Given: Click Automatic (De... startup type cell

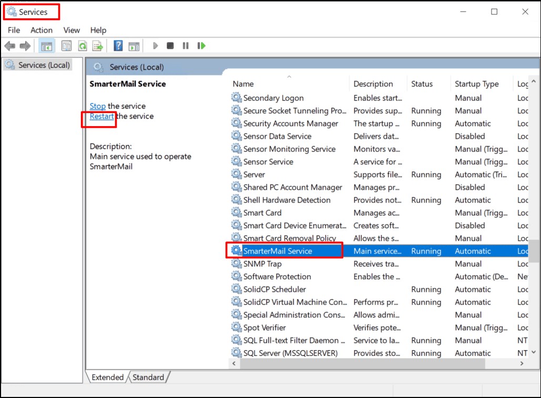Looking at the screenshot, I should [481, 276].
